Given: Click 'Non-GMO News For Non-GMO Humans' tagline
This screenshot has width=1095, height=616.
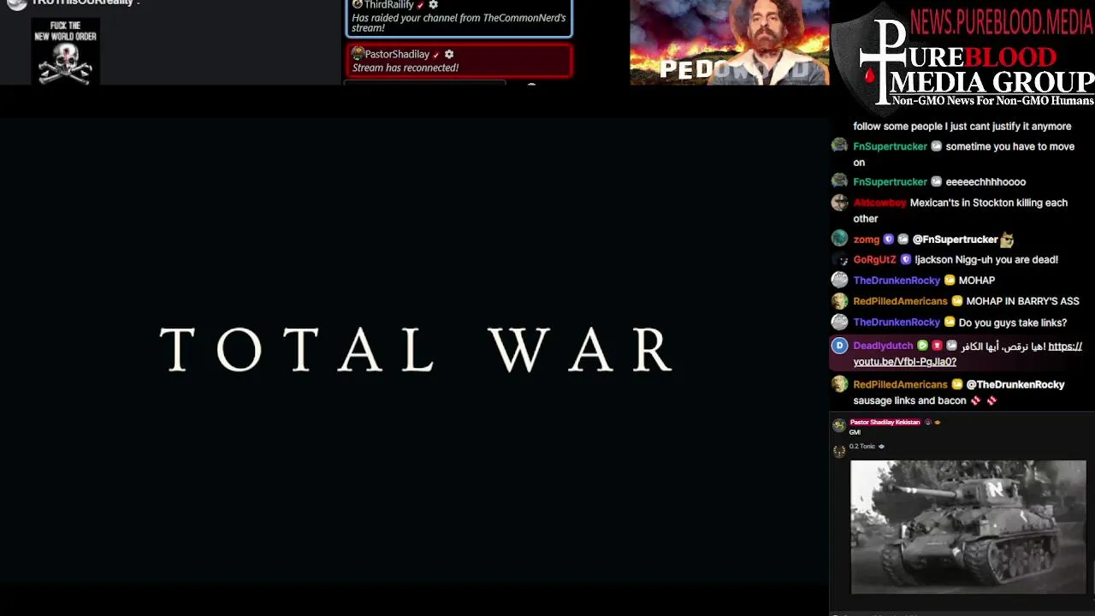Looking at the screenshot, I should 992,101.
